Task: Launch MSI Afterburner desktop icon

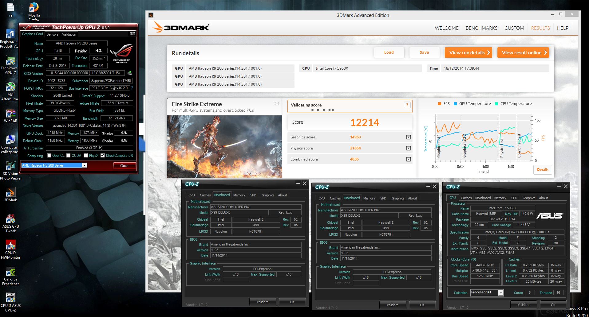Action: tap(10, 92)
